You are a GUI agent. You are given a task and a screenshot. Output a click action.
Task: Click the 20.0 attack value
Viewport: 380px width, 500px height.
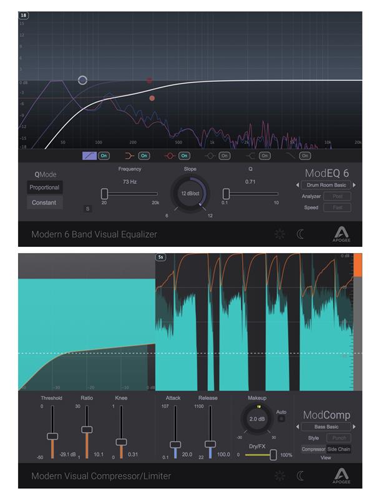(x=187, y=454)
